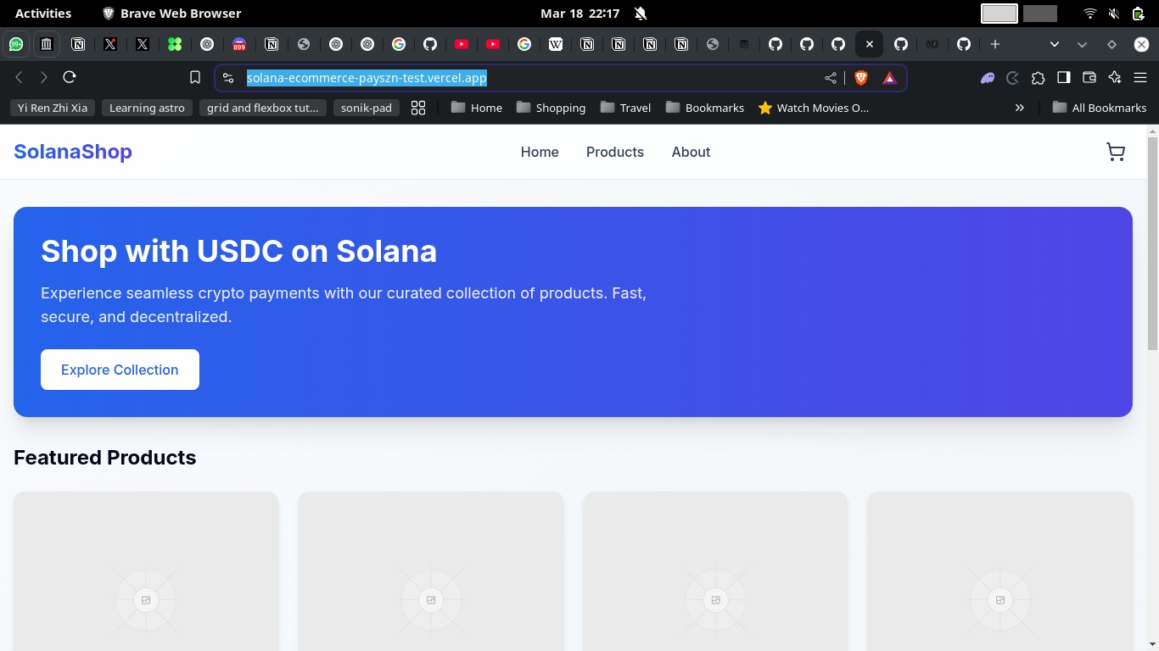Expand the Bookmarks folder in bookmarks bar

point(705,108)
